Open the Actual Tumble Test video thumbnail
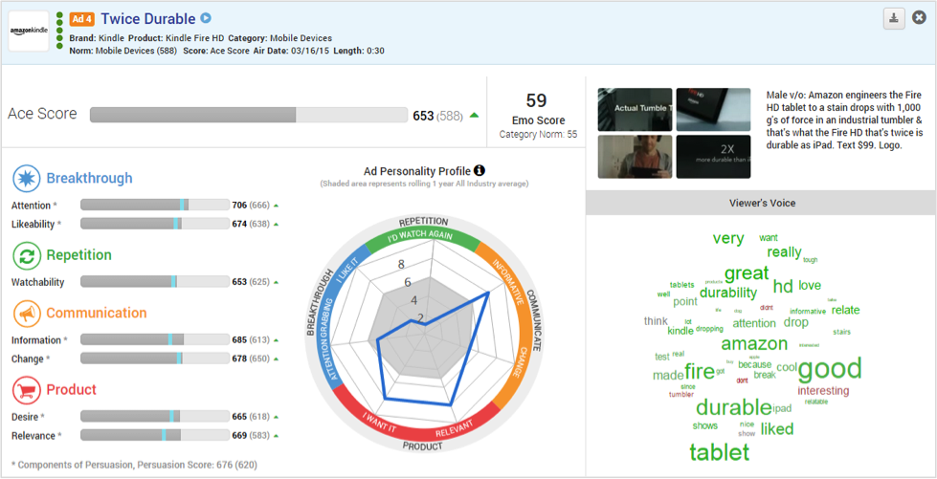 [635, 109]
